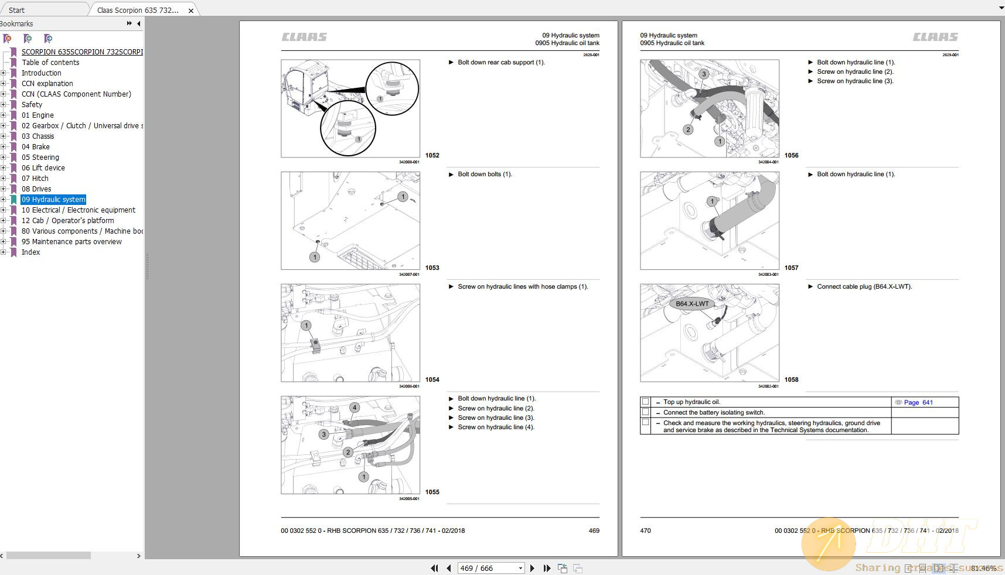Image resolution: width=1005 pixels, height=575 pixels.
Task: Expand the 01 Engine bookmark node
Action: (3, 115)
